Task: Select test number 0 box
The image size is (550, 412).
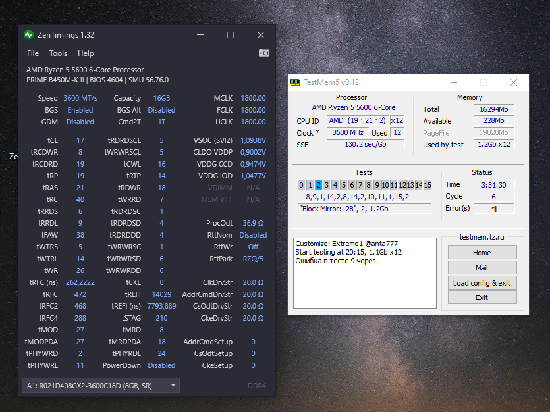Action: [301, 185]
